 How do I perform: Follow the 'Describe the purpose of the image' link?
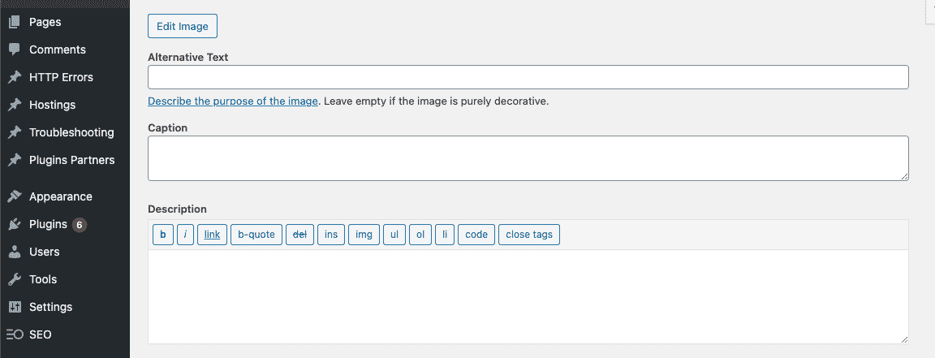(x=232, y=101)
